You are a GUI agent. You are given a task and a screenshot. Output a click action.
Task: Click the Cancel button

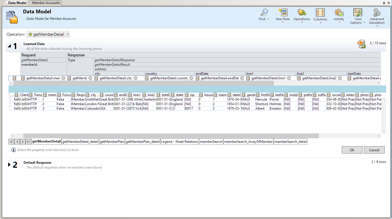[374, 150]
